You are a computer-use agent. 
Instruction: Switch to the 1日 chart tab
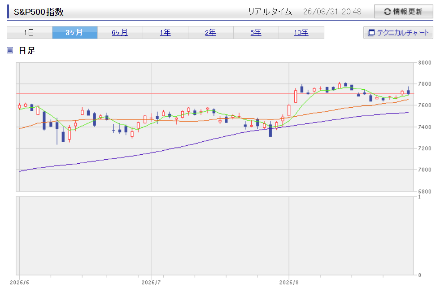[x=30, y=33]
